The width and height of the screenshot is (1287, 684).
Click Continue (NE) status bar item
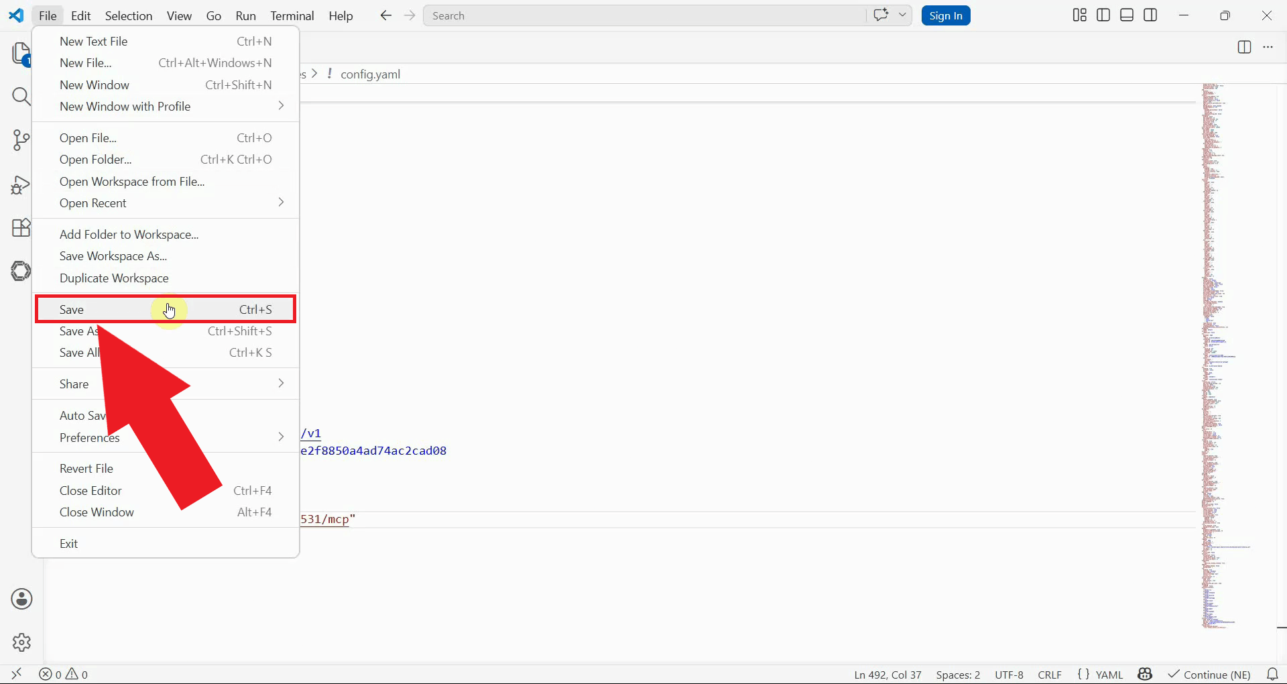[x=1209, y=675]
